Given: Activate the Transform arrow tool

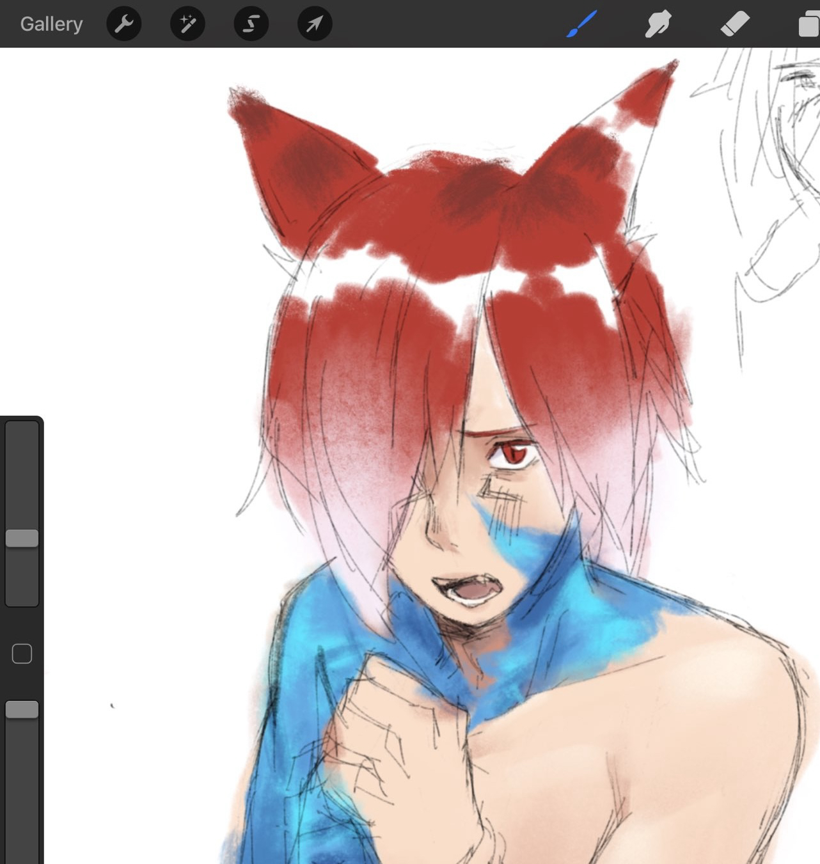Looking at the screenshot, I should click(315, 24).
